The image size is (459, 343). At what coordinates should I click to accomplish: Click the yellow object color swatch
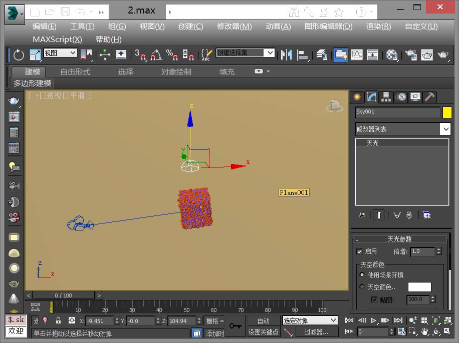[447, 112]
